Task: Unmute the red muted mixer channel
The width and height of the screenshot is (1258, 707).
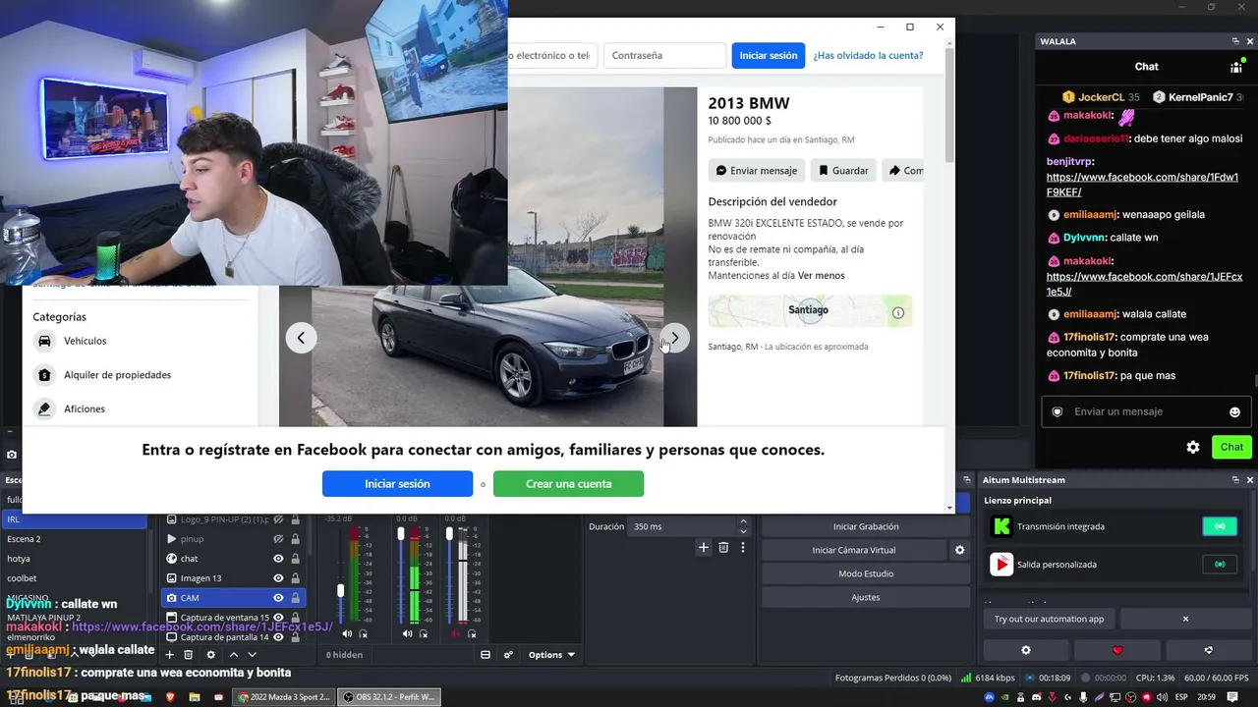Action: coord(455,634)
